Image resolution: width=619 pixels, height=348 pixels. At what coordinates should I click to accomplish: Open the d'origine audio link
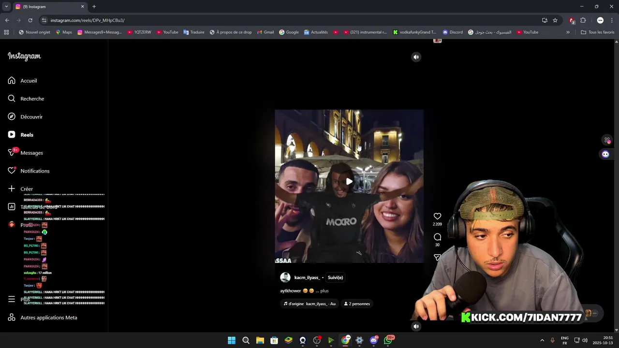[x=309, y=304]
